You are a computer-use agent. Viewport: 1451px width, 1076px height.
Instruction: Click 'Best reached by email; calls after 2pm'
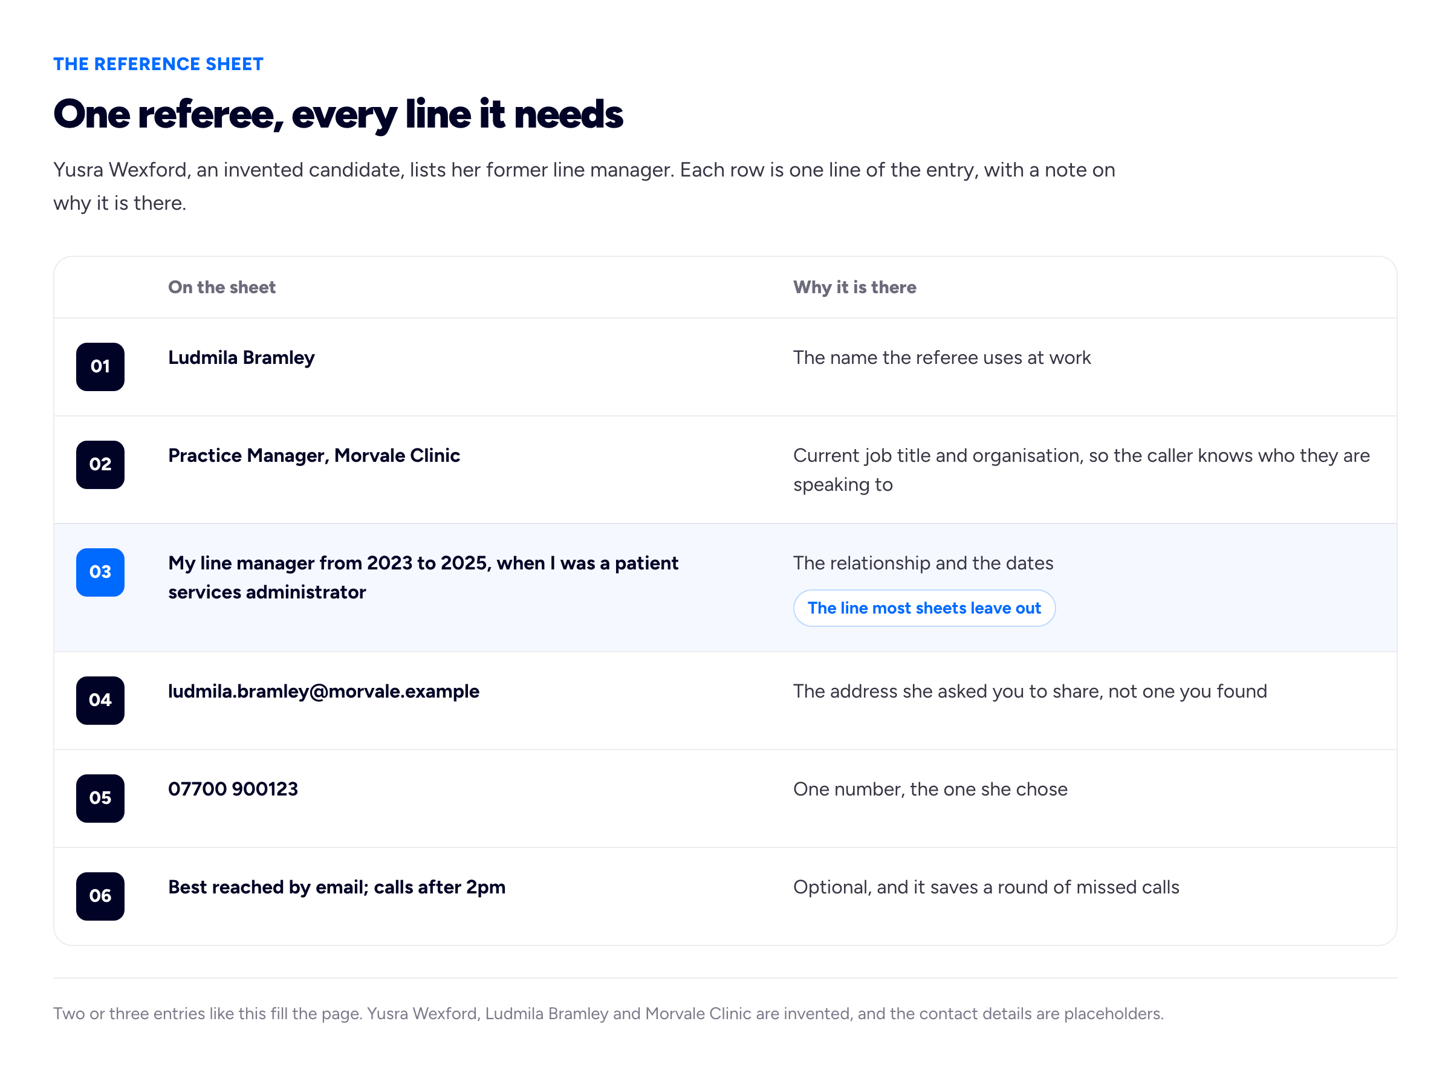[337, 887]
